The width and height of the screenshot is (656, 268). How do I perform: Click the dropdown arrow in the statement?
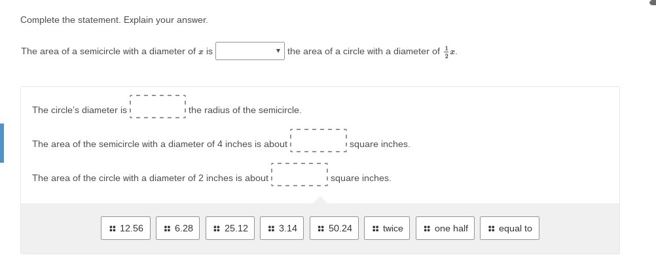click(x=278, y=51)
